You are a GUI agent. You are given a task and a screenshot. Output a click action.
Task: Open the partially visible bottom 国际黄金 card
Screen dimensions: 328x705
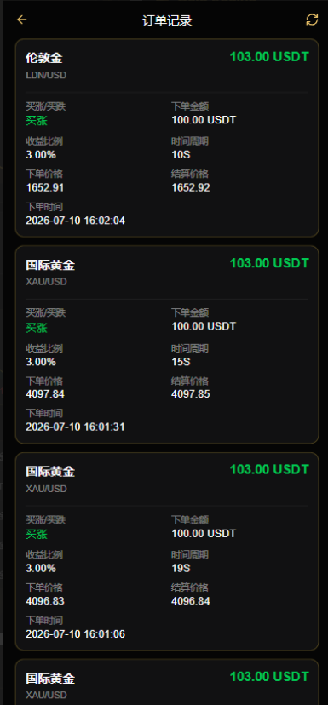tap(167, 682)
